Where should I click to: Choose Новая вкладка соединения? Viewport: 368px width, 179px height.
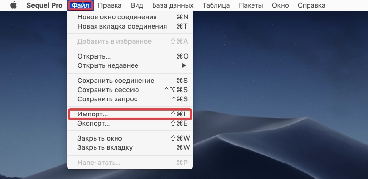point(130,26)
